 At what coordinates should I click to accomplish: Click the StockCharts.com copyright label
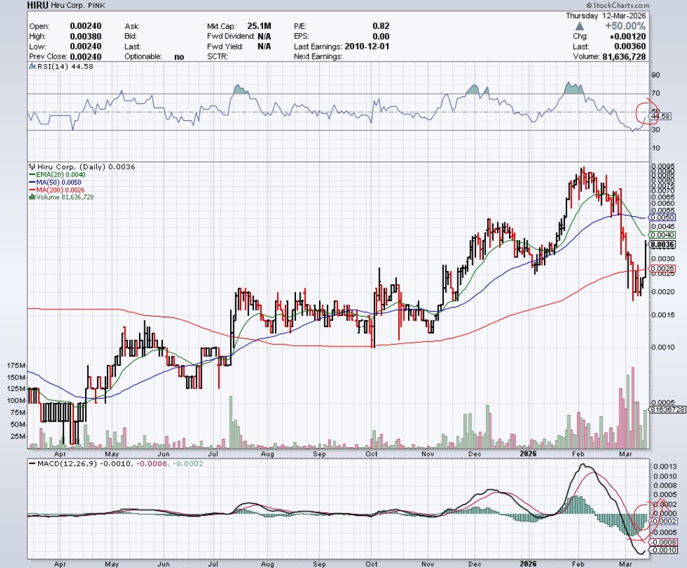coord(618,5)
